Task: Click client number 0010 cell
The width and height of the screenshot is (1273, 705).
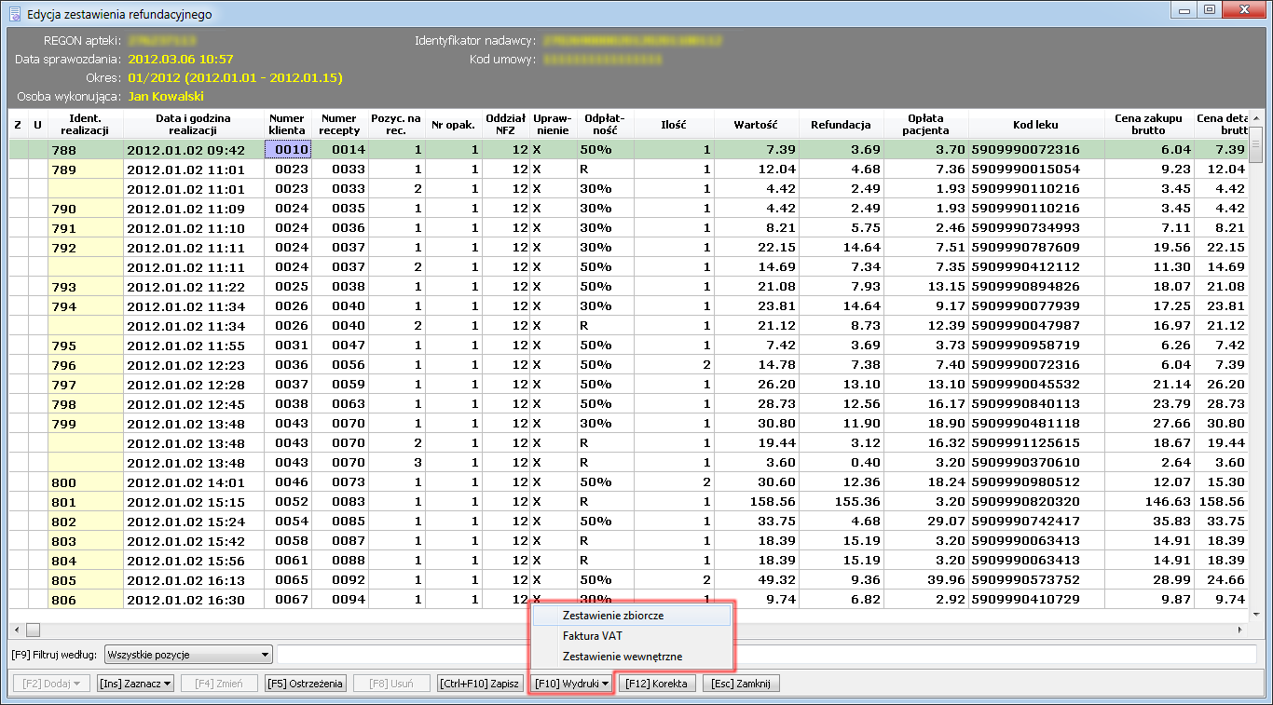Action: (288, 149)
